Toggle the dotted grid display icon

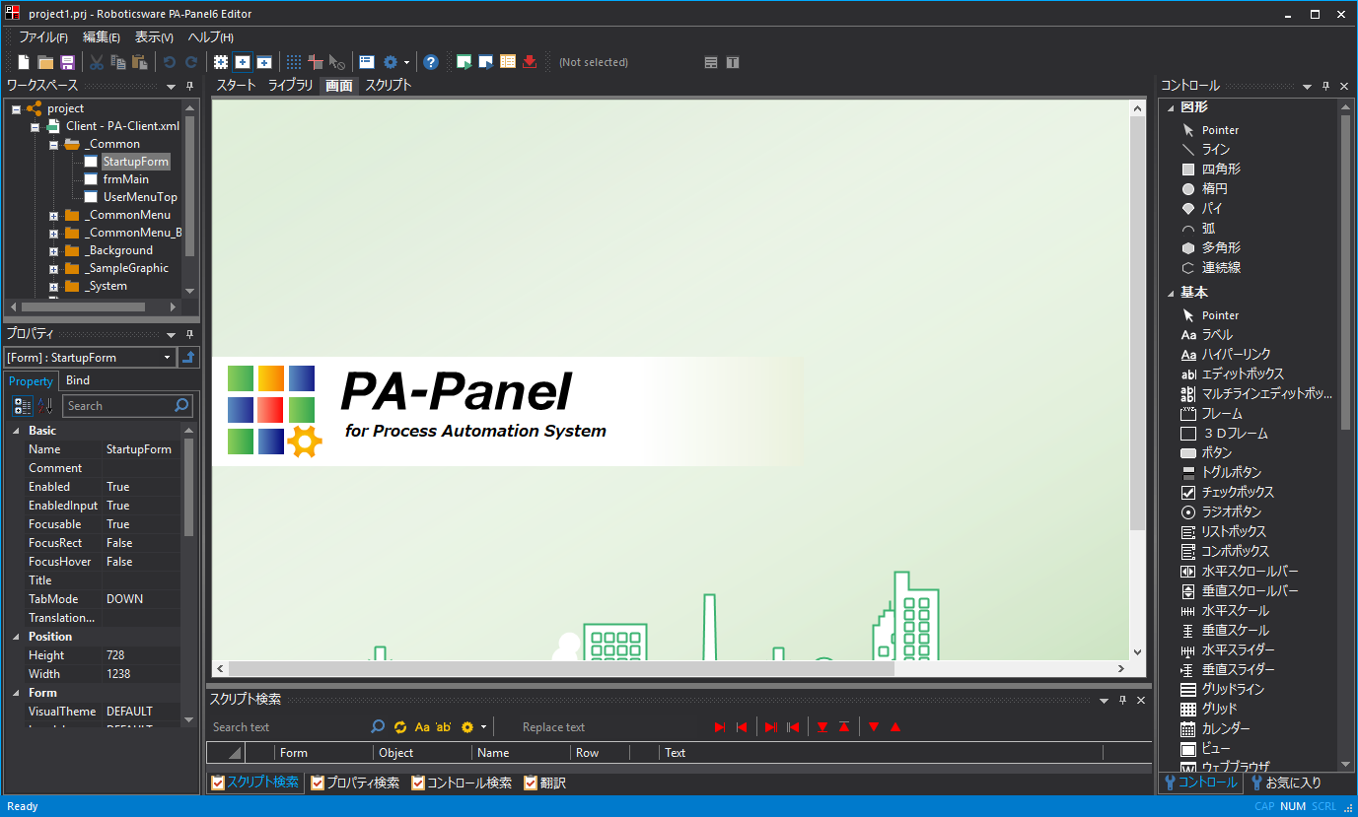point(294,62)
